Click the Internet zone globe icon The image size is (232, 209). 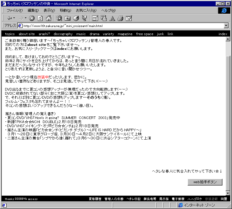pos(180,205)
